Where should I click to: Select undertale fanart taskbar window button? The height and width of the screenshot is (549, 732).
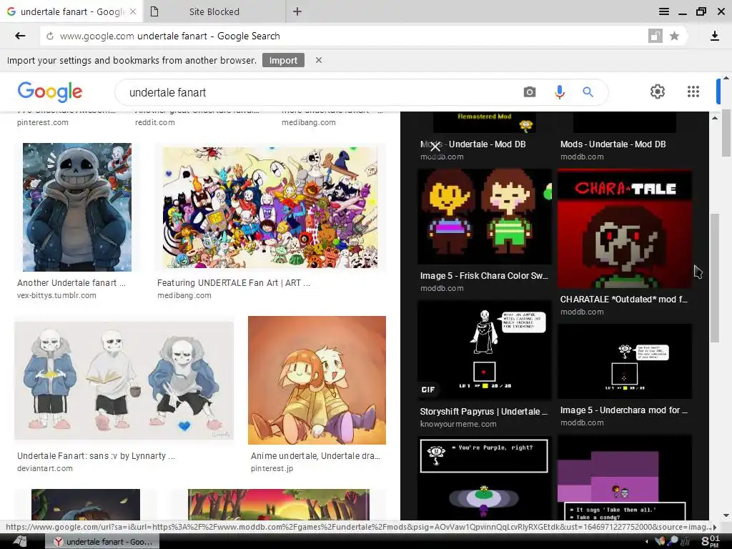click(103, 542)
